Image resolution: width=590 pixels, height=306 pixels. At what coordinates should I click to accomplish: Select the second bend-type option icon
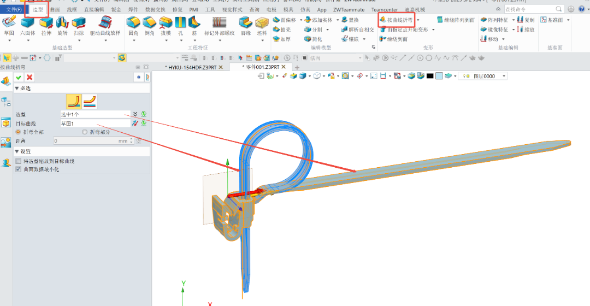tap(90, 102)
